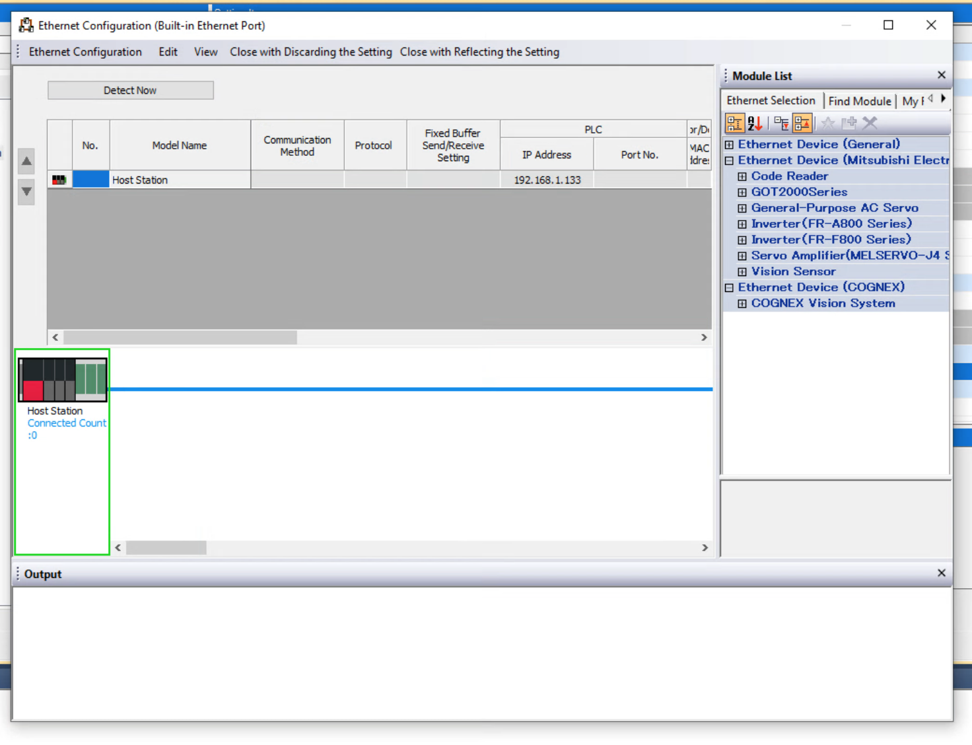Expand Inverter(FR-F800 Series) node
Screen dimensions: 972x745
click(742, 240)
